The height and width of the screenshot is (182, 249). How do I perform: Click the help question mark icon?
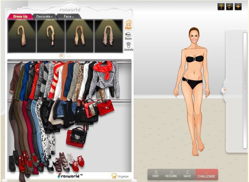221,7
